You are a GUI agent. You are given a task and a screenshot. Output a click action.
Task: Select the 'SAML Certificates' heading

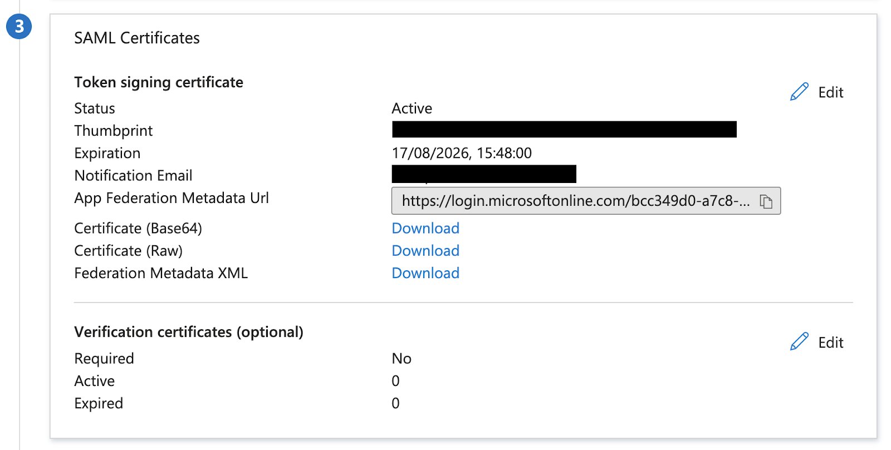tap(137, 38)
